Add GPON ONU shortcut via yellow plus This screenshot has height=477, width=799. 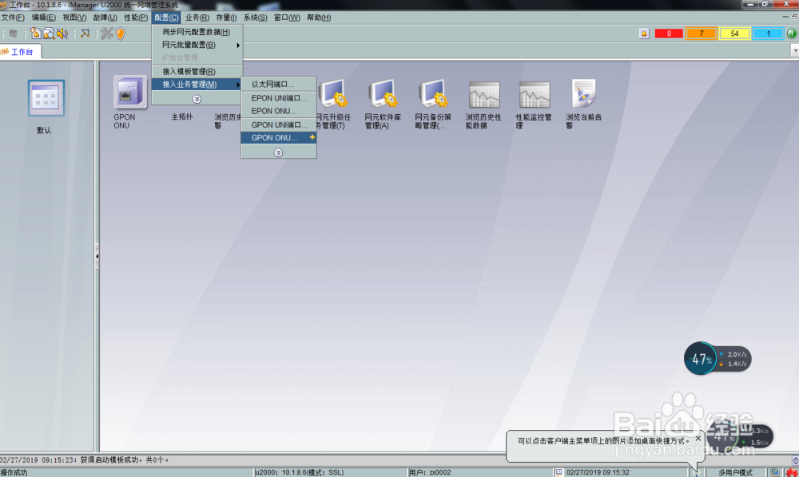[312, 137]
